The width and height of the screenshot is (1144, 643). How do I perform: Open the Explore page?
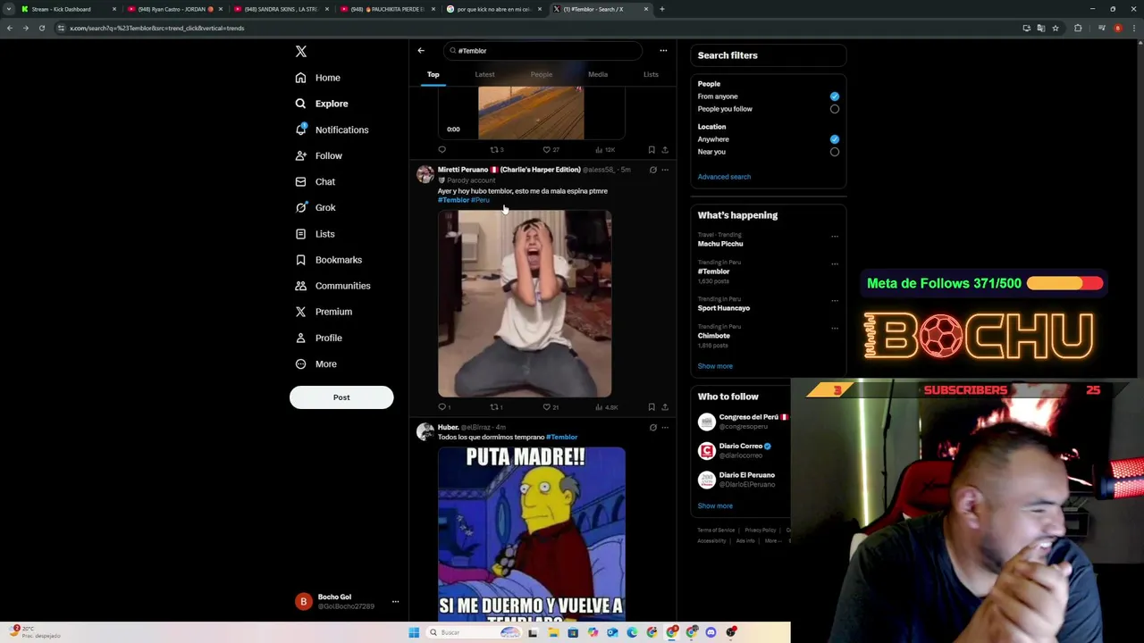coord(322,104)
